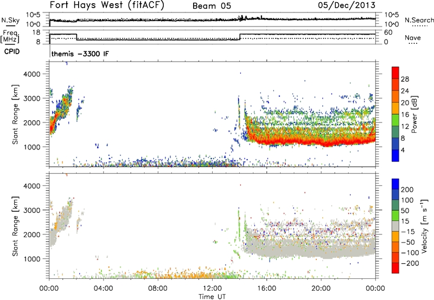Click the '50' label on Velocity color bar
The image size is (434, 300).
(x=405, y=211)
